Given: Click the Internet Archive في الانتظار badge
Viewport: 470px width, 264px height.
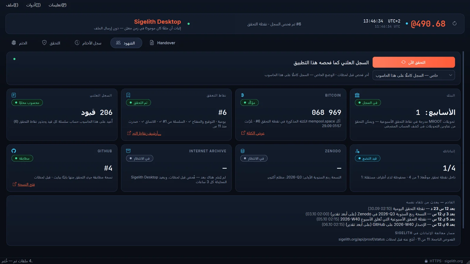Looking at the screenshot, I should click(140, 158).
